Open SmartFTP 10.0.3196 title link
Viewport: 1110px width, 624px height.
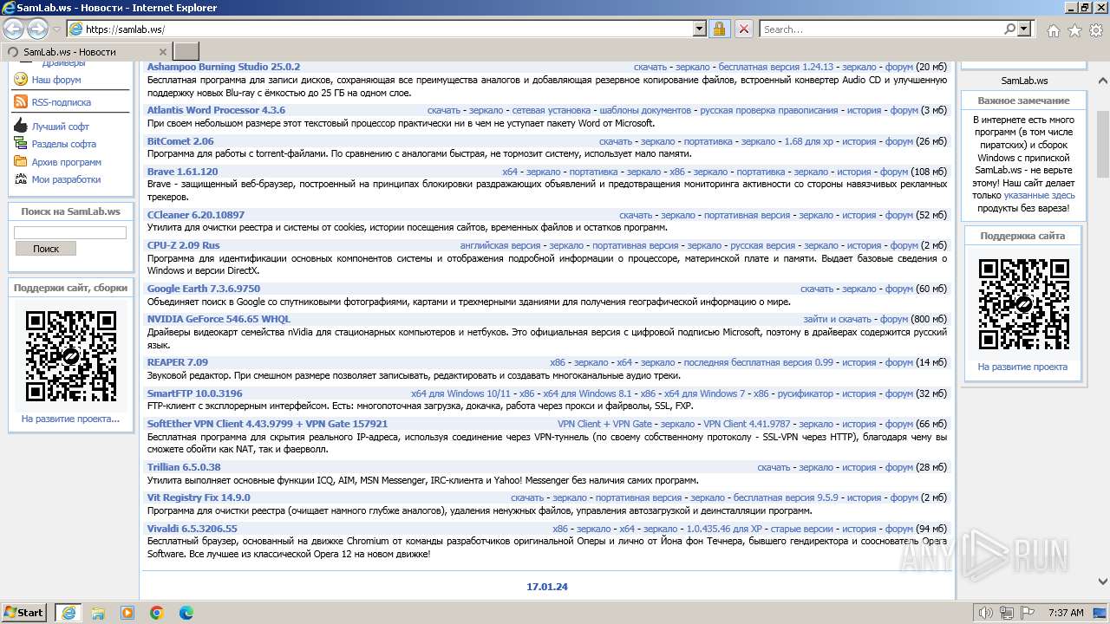pyautogui.click(x=195, y=393)
